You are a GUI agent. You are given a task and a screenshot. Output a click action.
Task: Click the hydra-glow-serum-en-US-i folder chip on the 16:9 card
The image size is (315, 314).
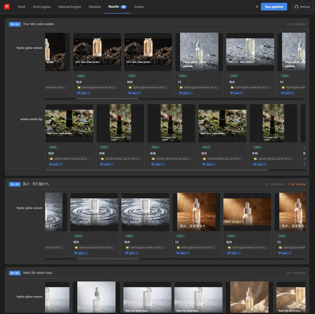[250, 87]
